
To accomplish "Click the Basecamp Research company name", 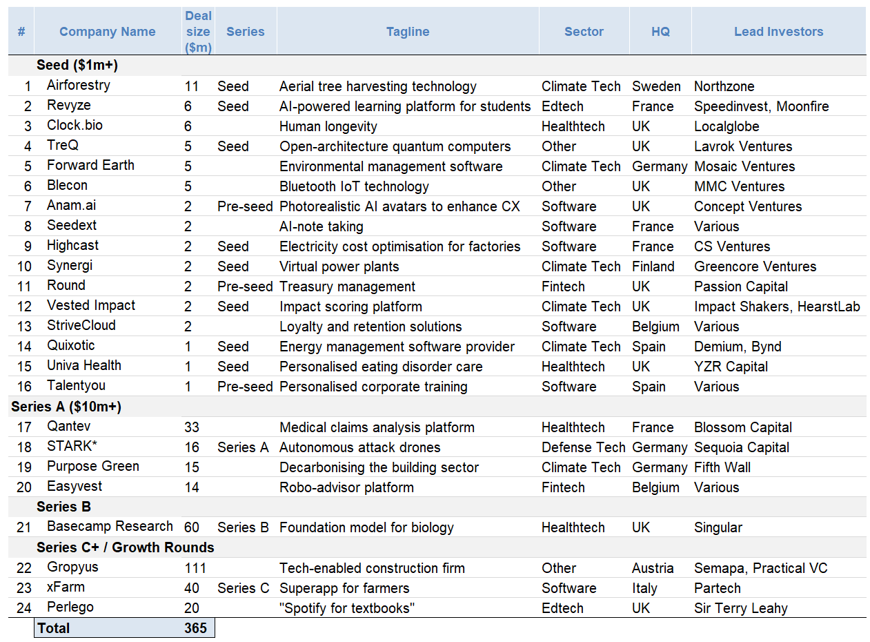I will (110, 526).
